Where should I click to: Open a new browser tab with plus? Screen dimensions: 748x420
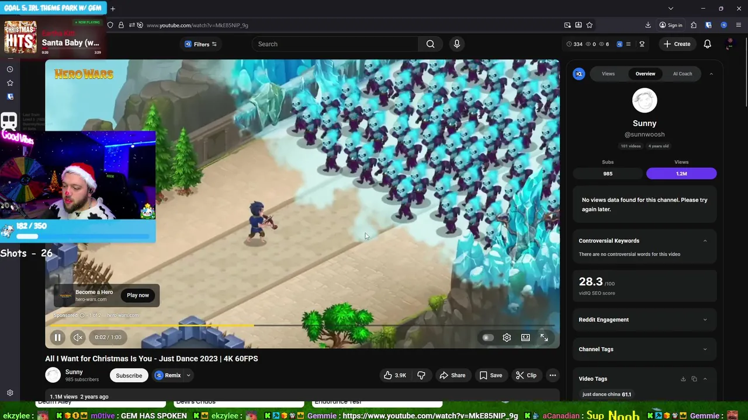coord(113,8)
